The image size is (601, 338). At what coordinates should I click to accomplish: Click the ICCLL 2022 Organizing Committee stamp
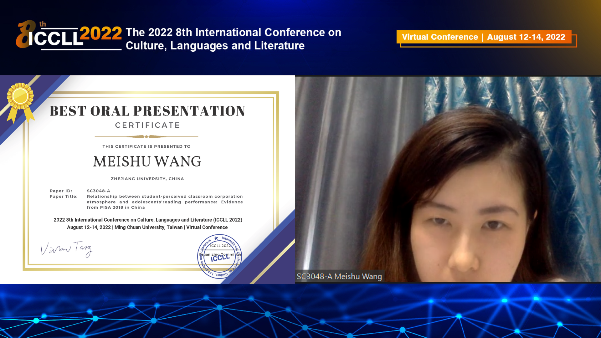(220, 256)
